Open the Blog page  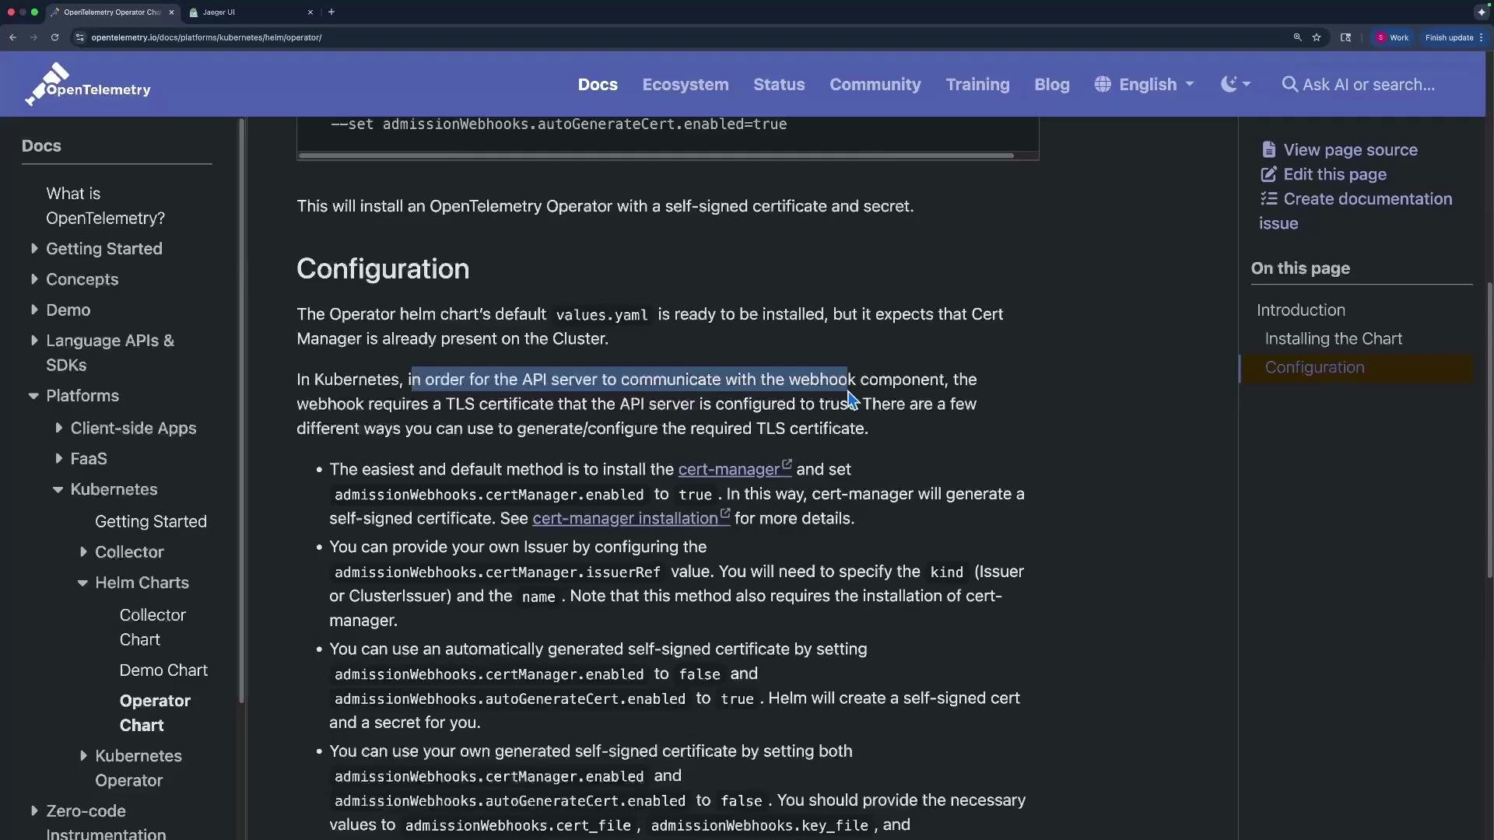click(x=1052, y=84)
